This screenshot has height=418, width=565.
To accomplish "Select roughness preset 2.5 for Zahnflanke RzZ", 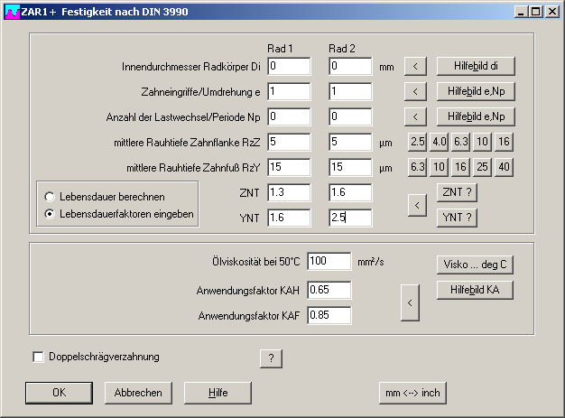I will (x=417, y=142).
